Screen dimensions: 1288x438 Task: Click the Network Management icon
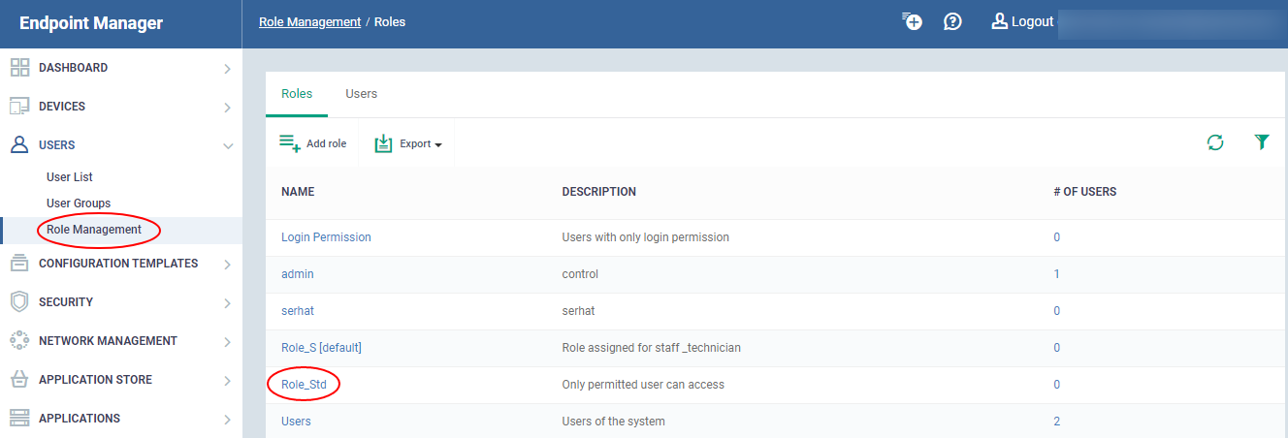[19, 340]
